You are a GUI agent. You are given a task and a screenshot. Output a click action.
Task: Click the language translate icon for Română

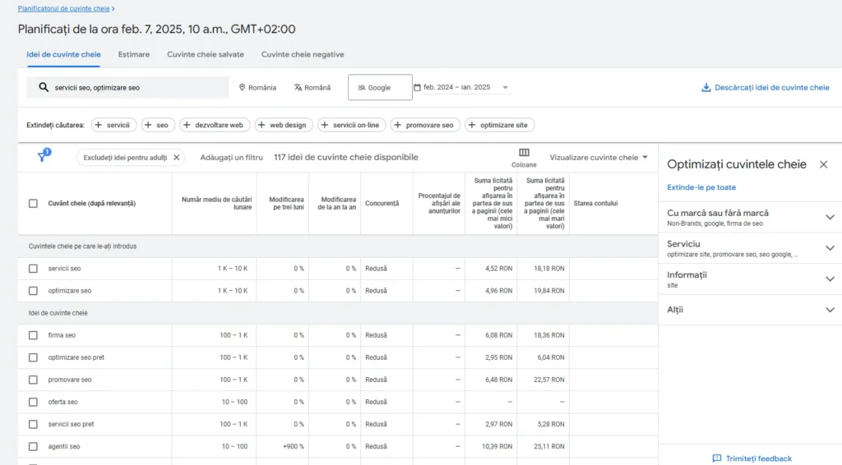(298, 87)
